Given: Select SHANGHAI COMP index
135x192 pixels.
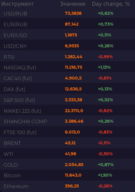Looking at the screenshot, I should [x=68, y=121].
